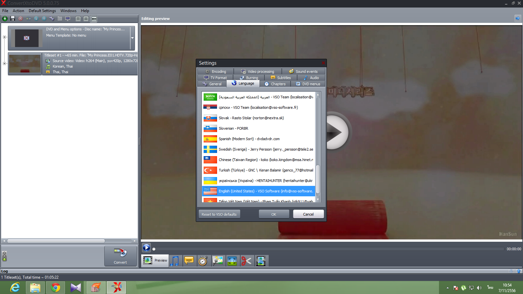Open the audio tab with music note

[176, 261]
